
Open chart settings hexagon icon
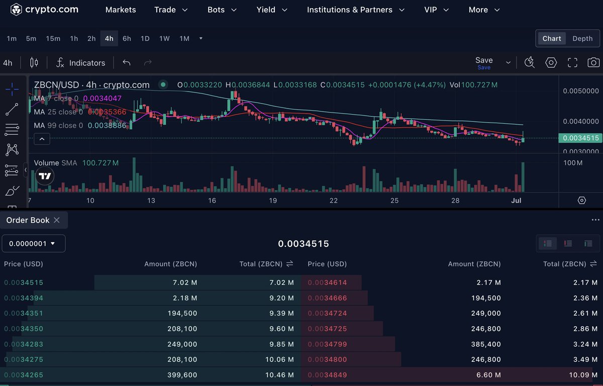[x=551, y=62]
